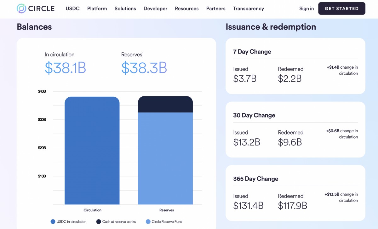Click the Circulation label under the bar
The width and height of the screenshot is (378, 229).
92,210
